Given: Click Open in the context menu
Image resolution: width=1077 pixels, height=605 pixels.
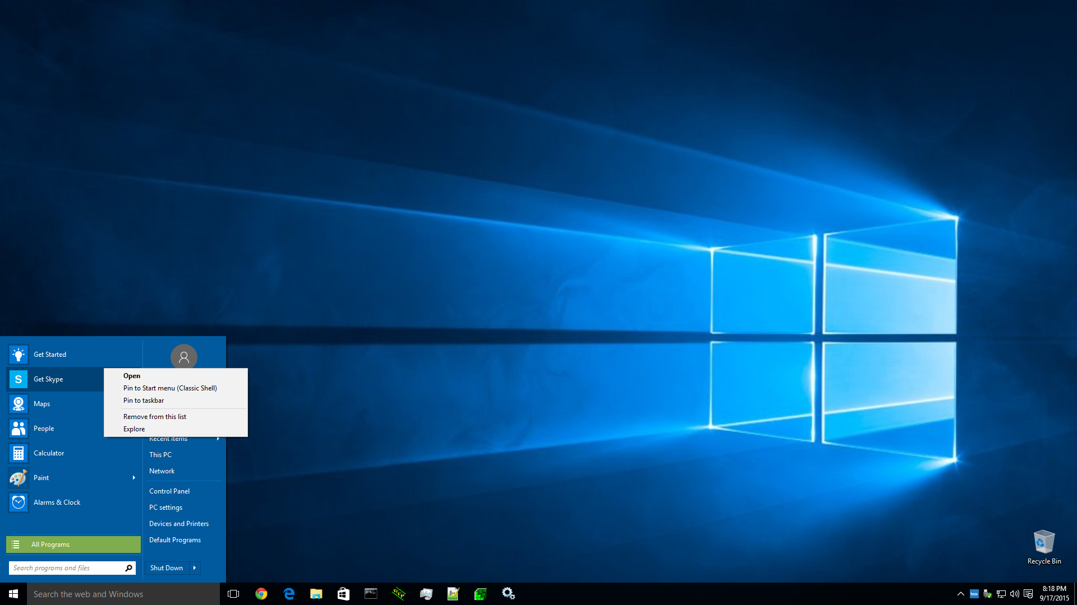Looking at the screenshot, I should coord(132,376).
